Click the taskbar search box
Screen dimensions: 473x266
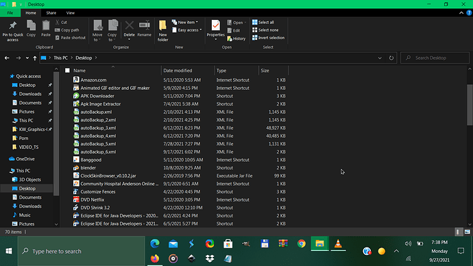point(82,251)
